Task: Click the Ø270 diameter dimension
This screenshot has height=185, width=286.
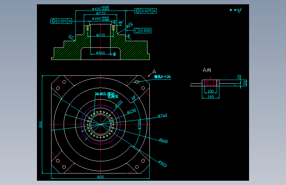Action: tap(101, 13)
